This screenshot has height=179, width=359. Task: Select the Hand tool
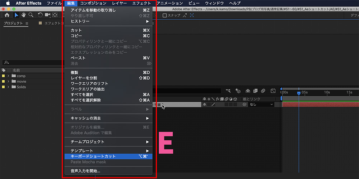[x=24, y=15]
